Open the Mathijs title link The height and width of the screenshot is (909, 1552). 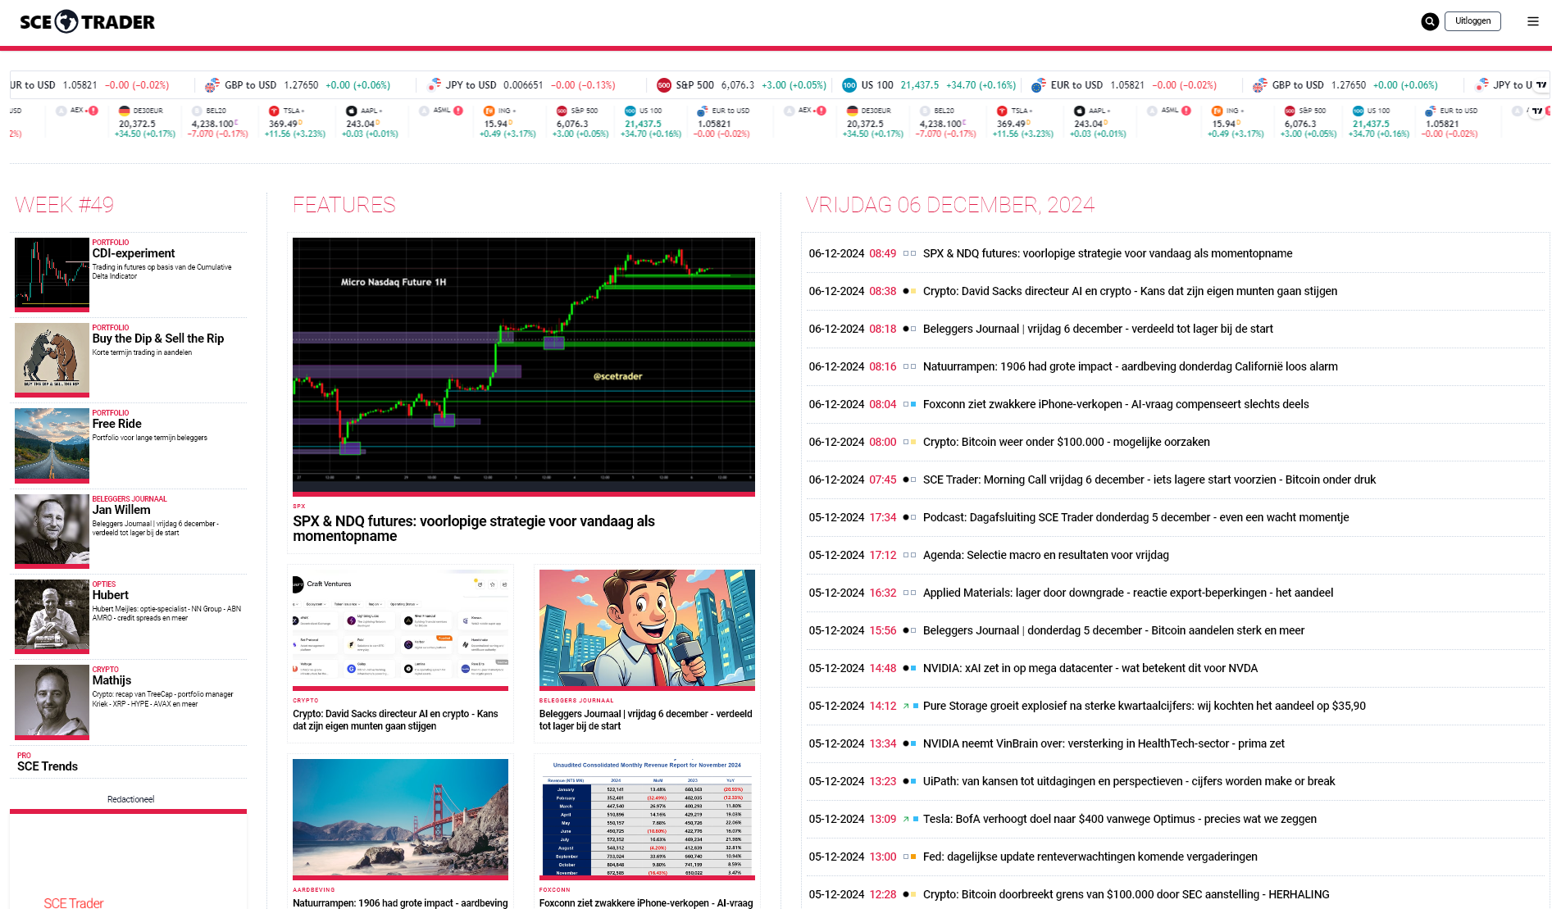point(112,680)
